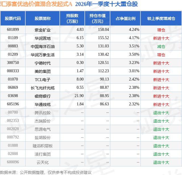Select stock code 002353

pos(13,120)
